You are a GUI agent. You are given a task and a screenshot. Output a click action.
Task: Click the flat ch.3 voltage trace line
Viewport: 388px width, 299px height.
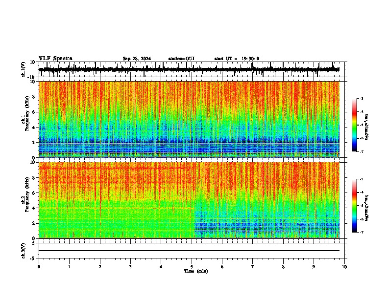pyautogui.click(x=189, y=251)
